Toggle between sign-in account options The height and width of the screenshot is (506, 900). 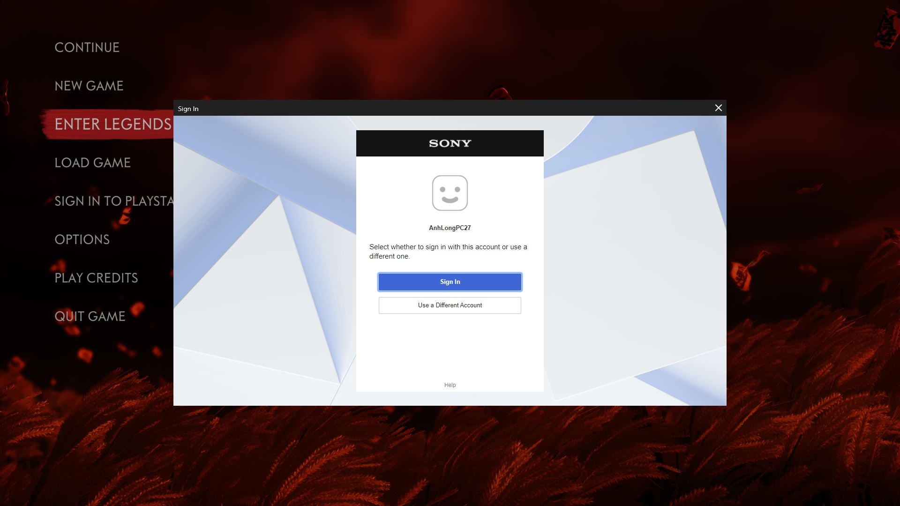[x=450, y=305]
